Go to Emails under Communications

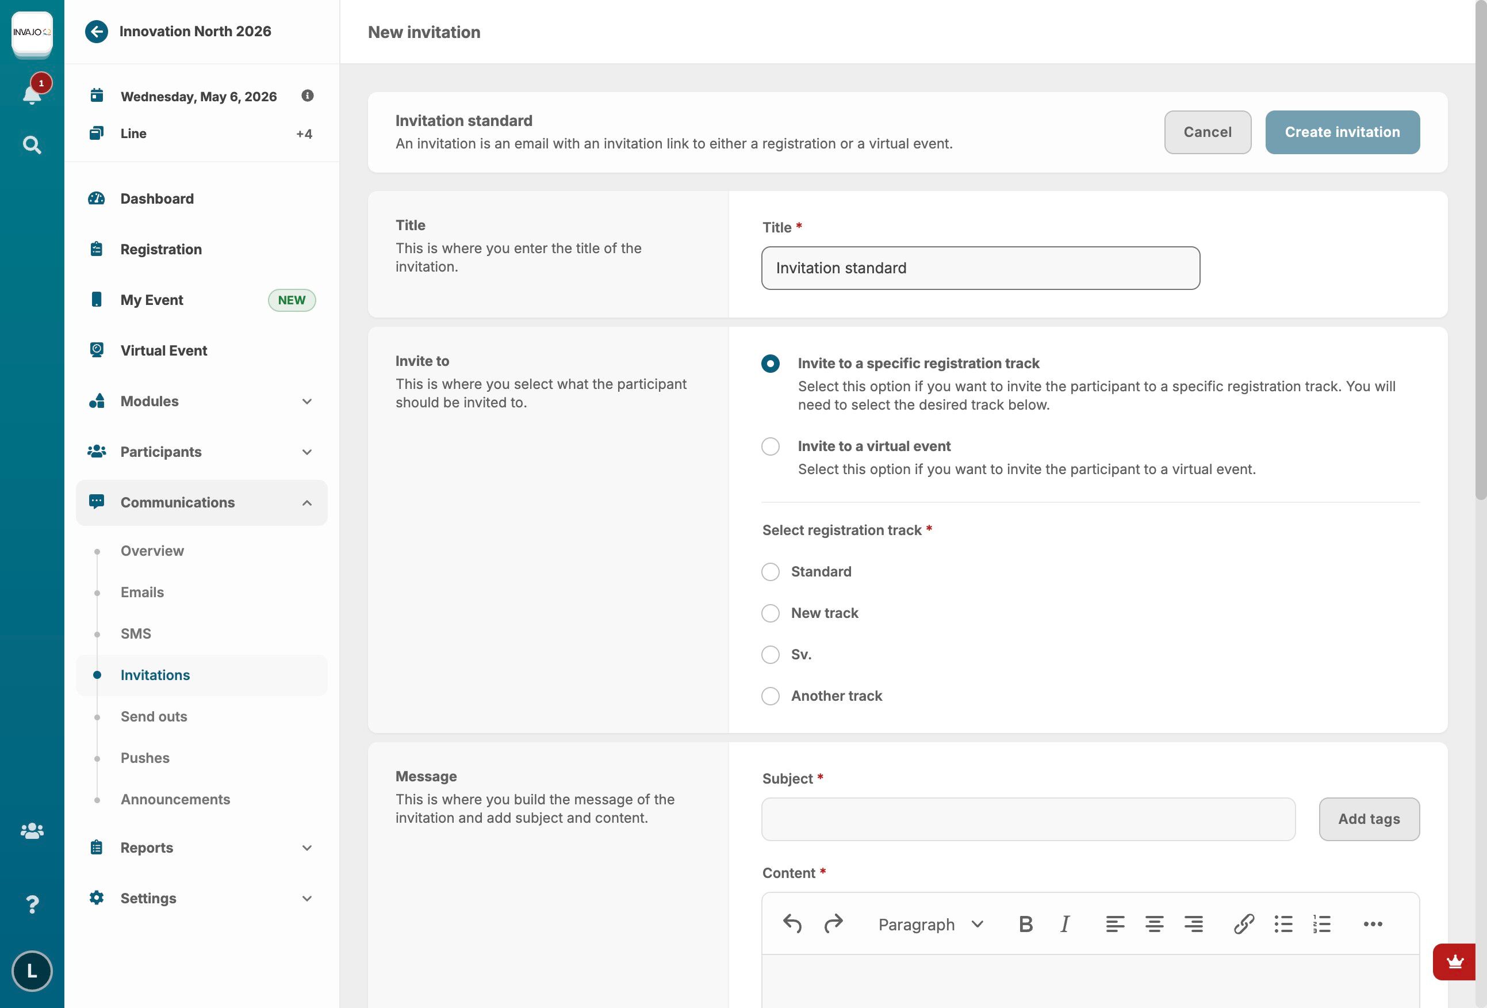(142, 593)
